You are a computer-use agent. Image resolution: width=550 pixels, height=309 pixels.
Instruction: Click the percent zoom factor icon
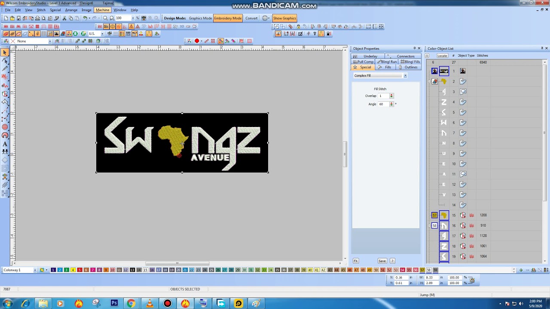point(137,18)
